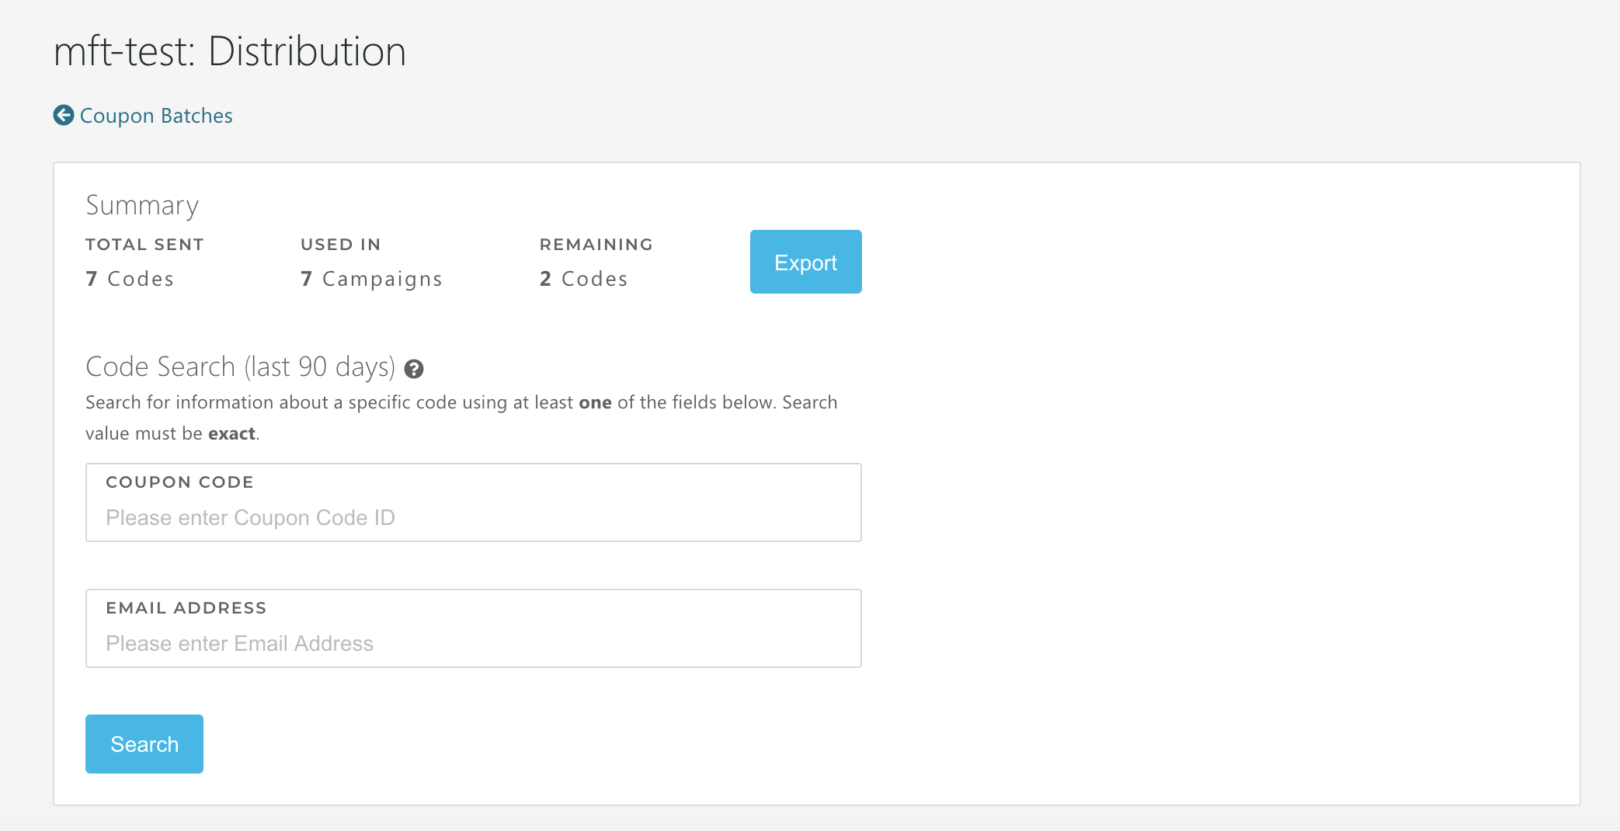The height and width of the screenshot is (831, 1620).
Task: Click the back arrow icon beside Coupon Batches
Action: 64,116
